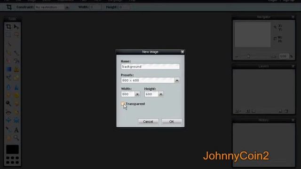This screenshot has width=301, height=169.
Task: Select the Blur droplet tool
Action: [8, 87]
